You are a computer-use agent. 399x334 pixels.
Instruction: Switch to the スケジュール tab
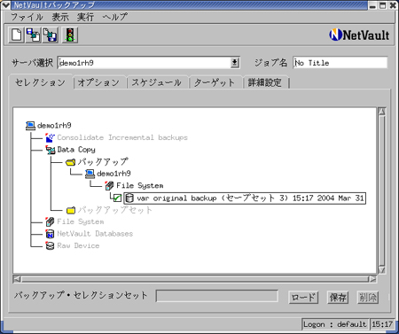point(157,82)
